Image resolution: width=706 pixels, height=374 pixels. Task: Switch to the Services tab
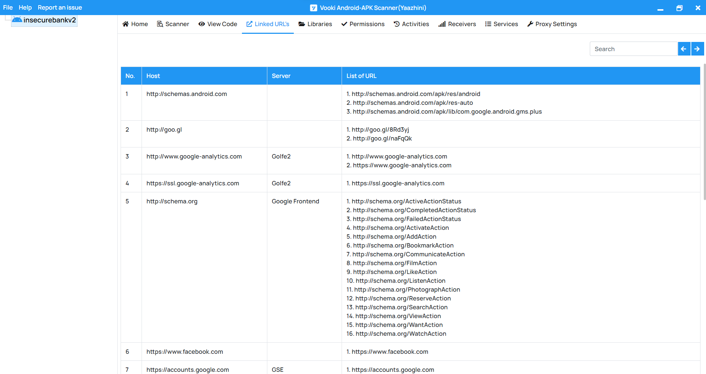point(502,24)
